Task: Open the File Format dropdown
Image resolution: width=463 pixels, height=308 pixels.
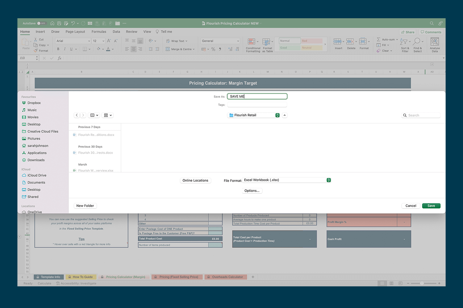Action: tap(328, 180)
